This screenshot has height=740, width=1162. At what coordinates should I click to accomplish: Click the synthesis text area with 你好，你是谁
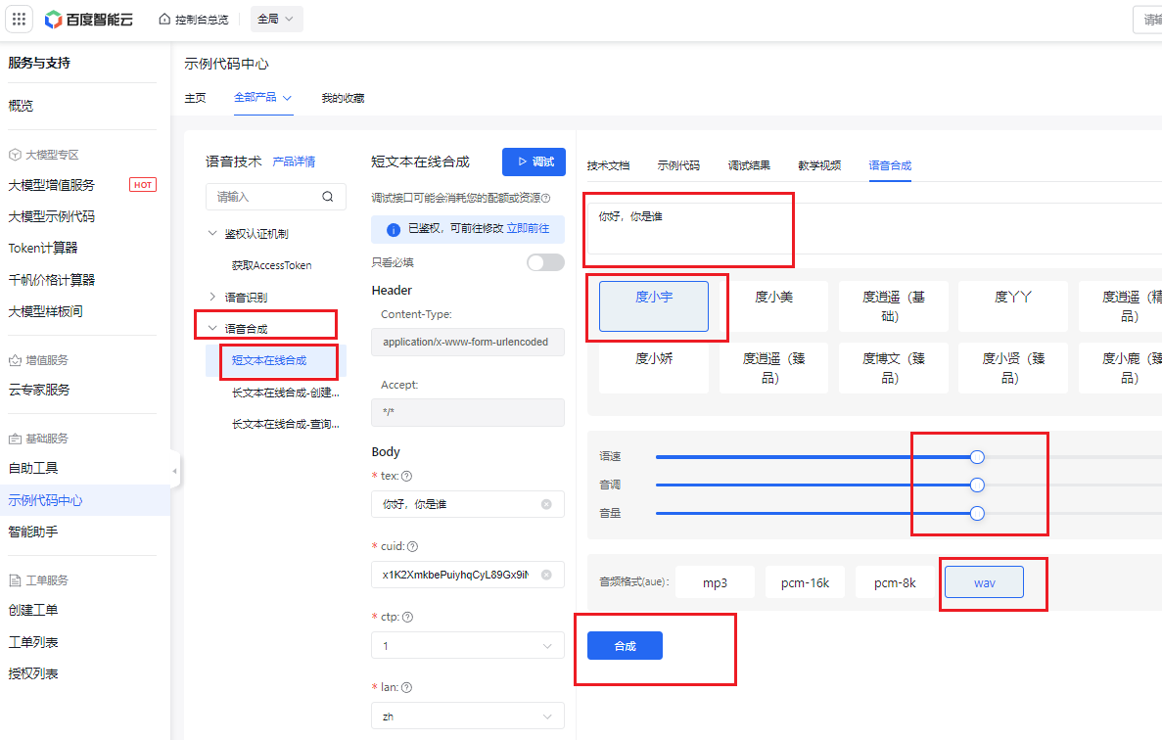(x=874, y=229)
